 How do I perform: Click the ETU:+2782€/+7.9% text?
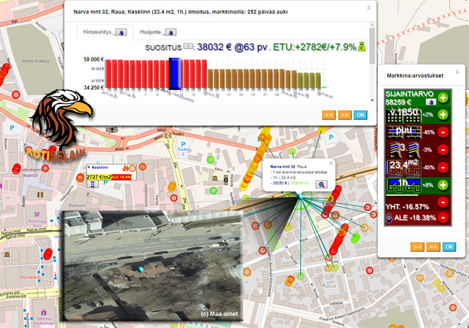click(315, 47)
